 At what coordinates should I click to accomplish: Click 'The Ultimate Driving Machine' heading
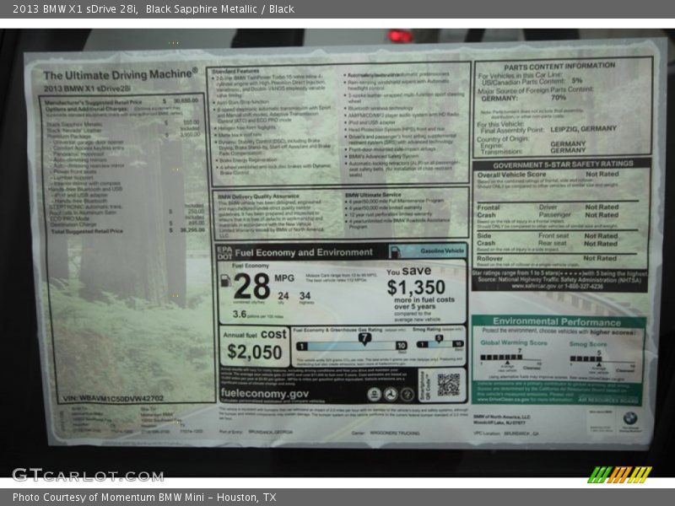click(121, 74)
